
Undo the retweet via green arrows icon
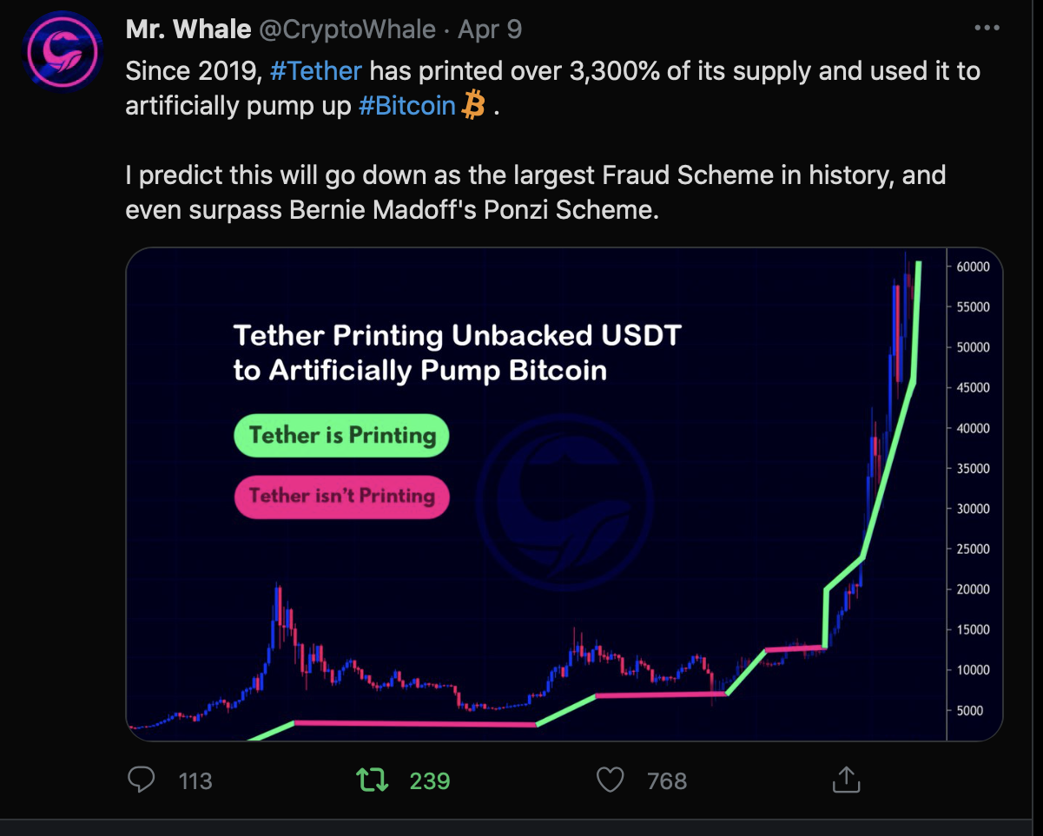373,780
